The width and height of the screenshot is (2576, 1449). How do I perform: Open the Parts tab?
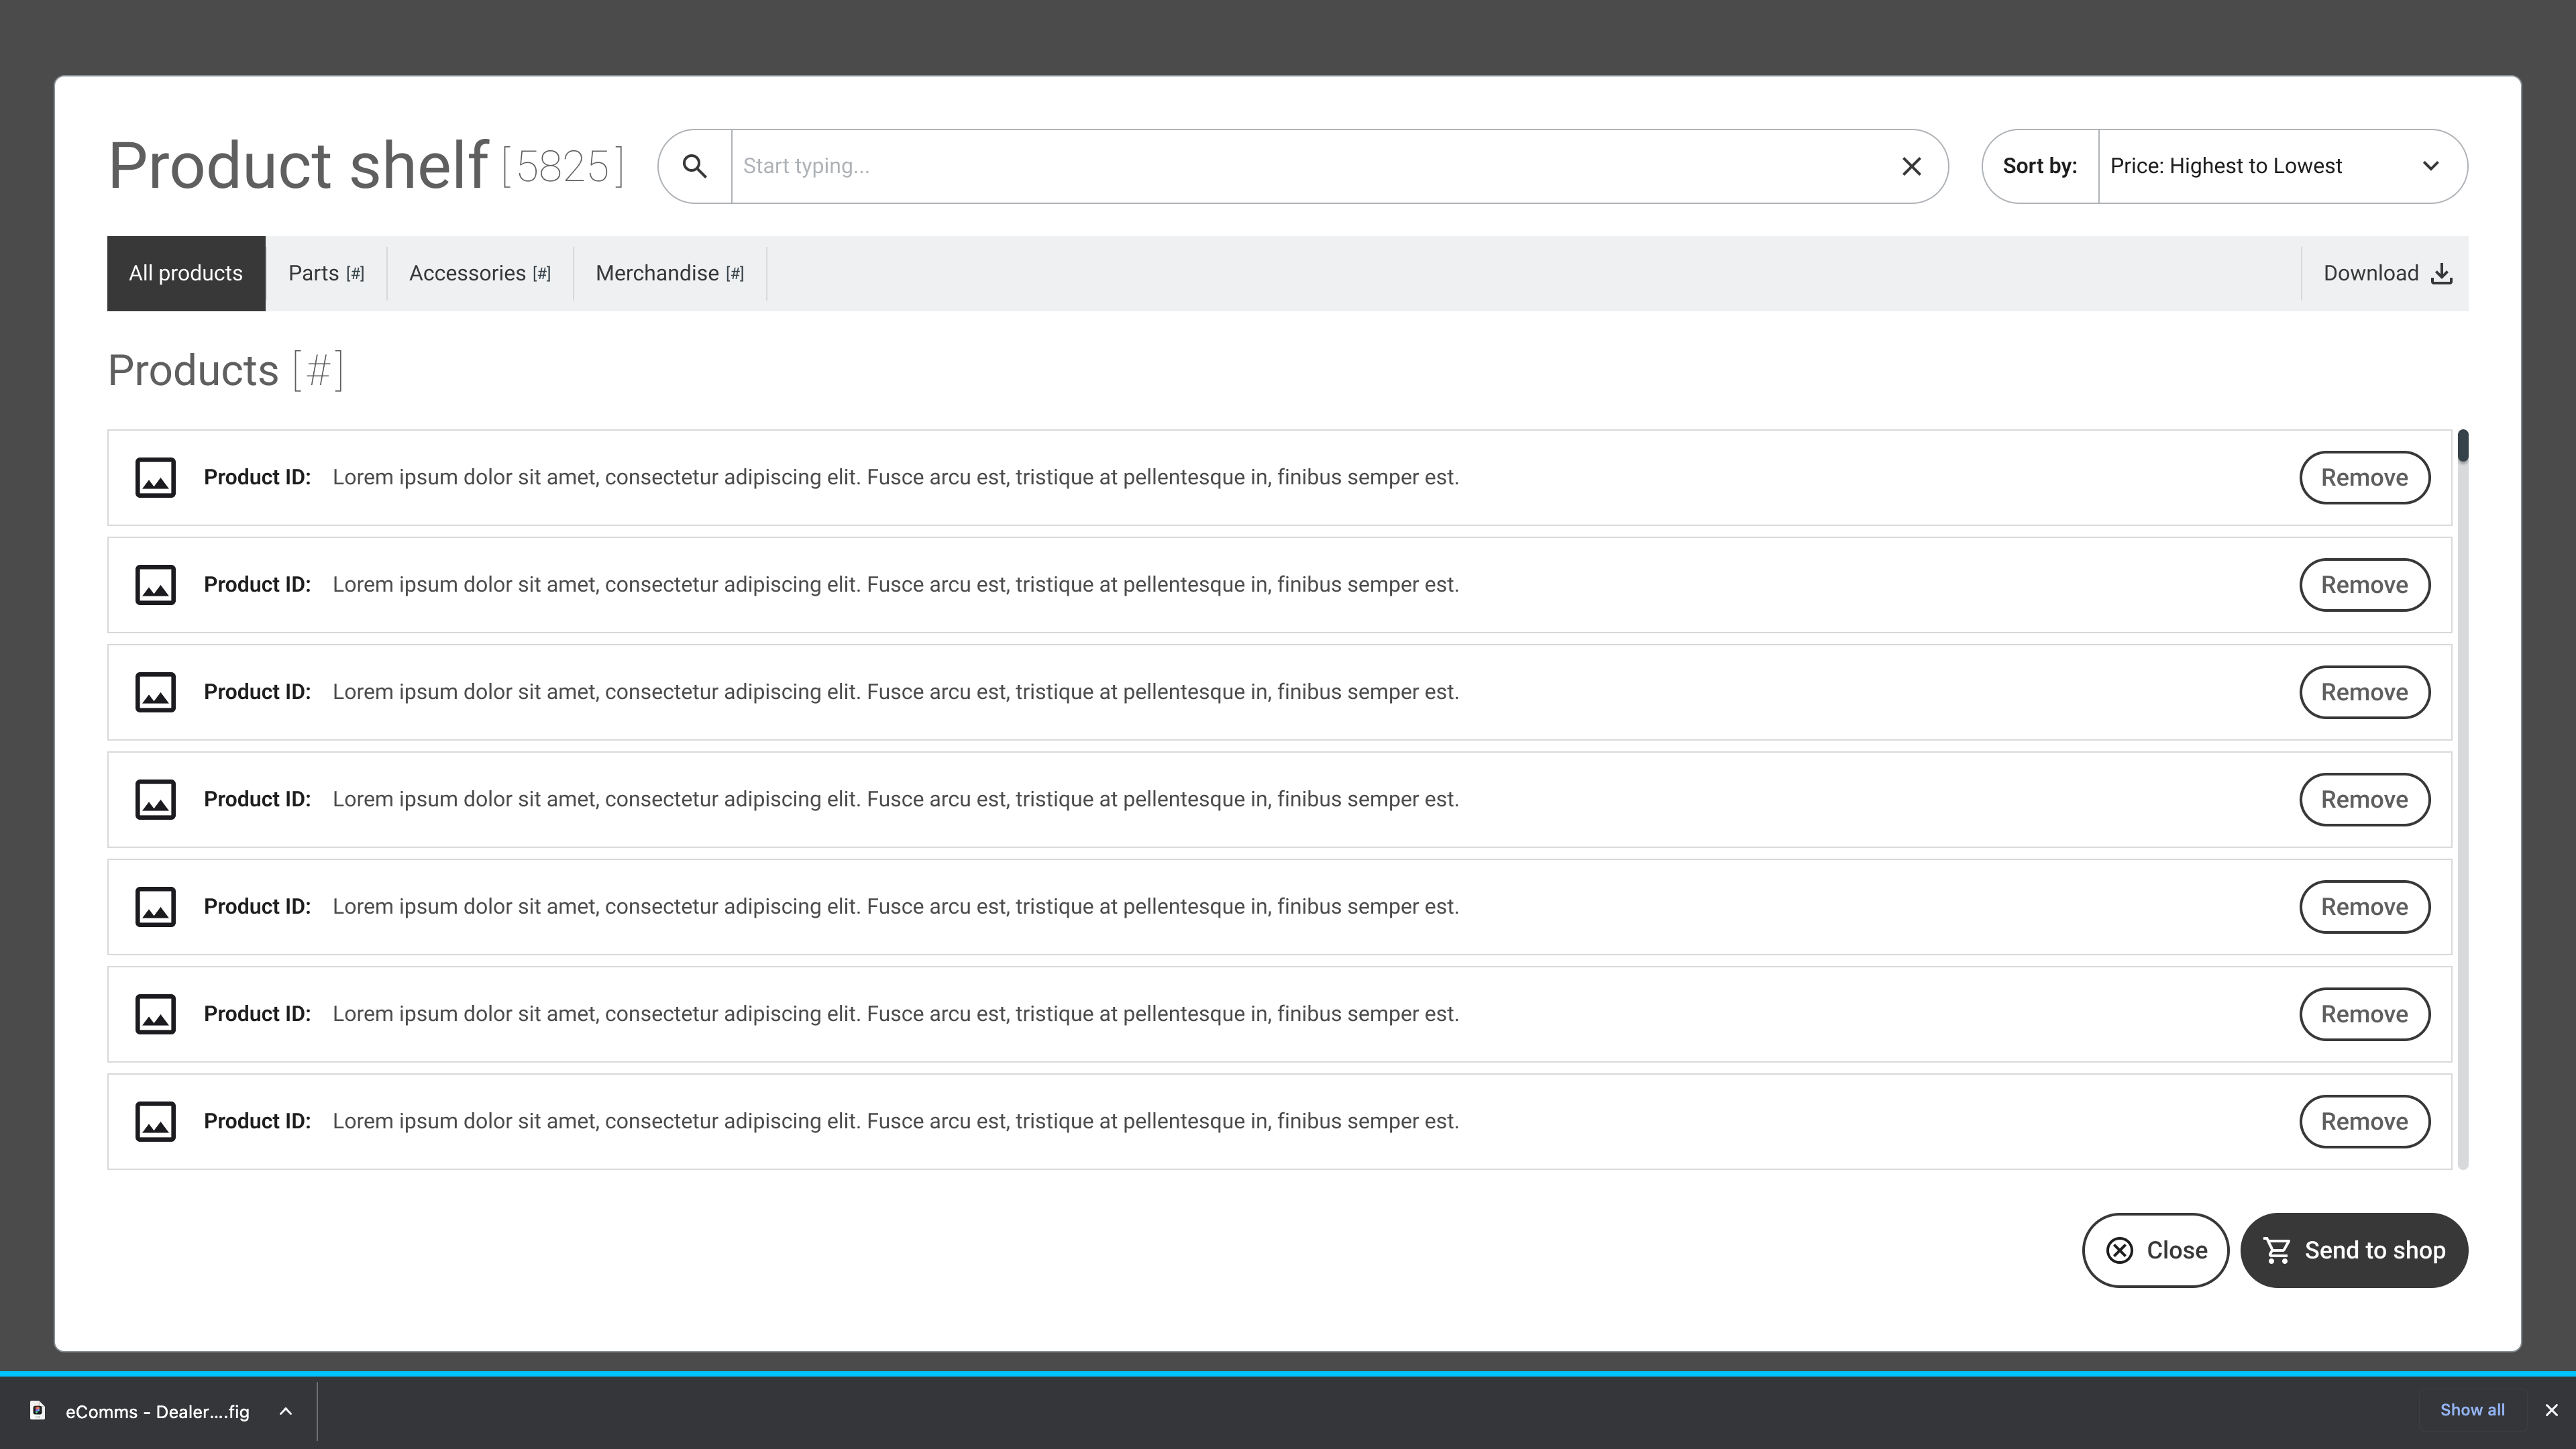pyautogui.click(x=326, y=274)
